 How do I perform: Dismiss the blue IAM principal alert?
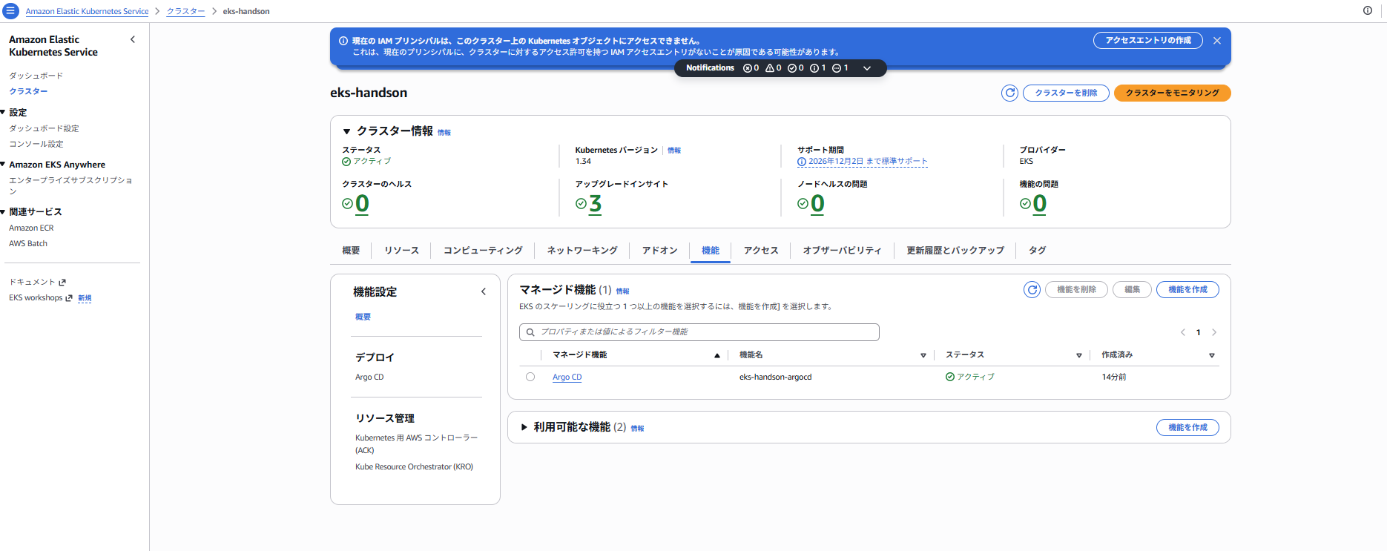coord(1217,41)
